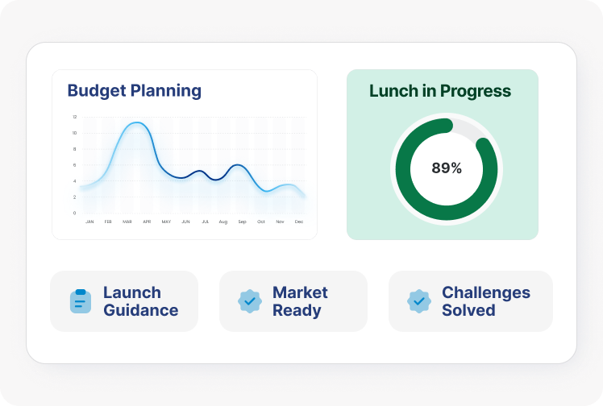Click the Budget Planning chart title
This screenshot has width=603, height=406.
(134, 90)
